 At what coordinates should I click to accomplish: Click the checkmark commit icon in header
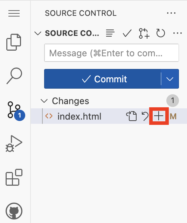point(127,33)
